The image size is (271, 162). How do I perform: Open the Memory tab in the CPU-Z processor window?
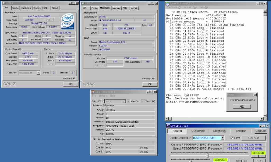point(37,8)
